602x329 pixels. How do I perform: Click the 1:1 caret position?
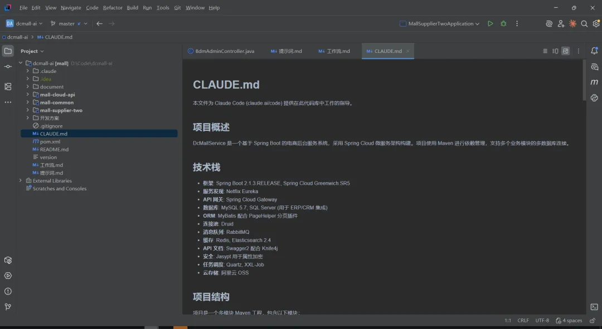pos(508,321)
